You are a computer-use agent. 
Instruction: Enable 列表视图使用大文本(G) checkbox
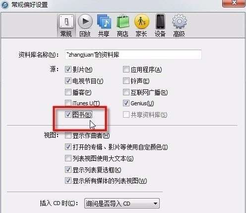[x=68, y=158]
